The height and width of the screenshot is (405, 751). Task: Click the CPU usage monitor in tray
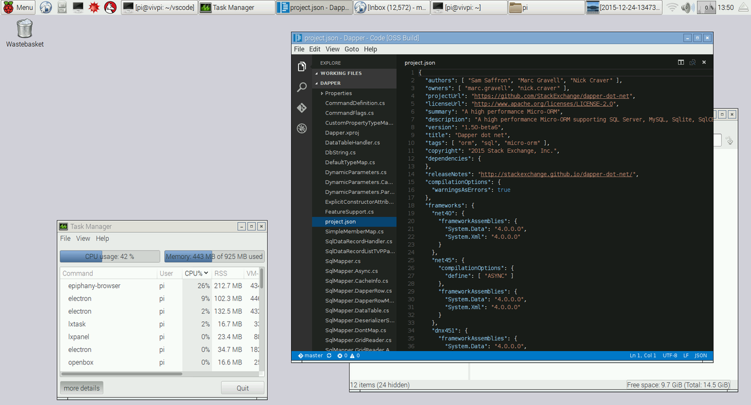707,8
